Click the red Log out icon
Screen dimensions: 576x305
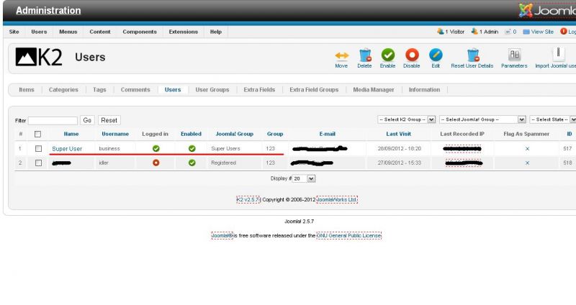[x=564, y=32]
